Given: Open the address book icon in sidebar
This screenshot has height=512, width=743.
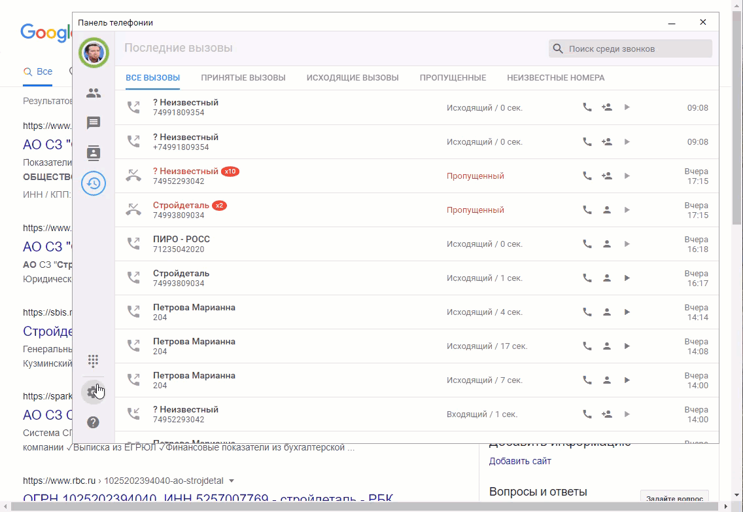Looking at the screenshot, I should tap(94, 153).
